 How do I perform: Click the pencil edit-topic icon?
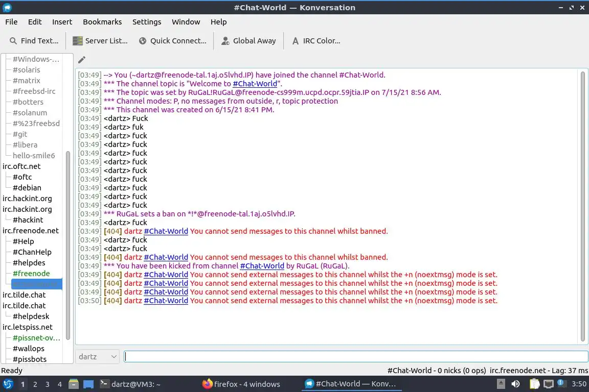click(81, 60)
